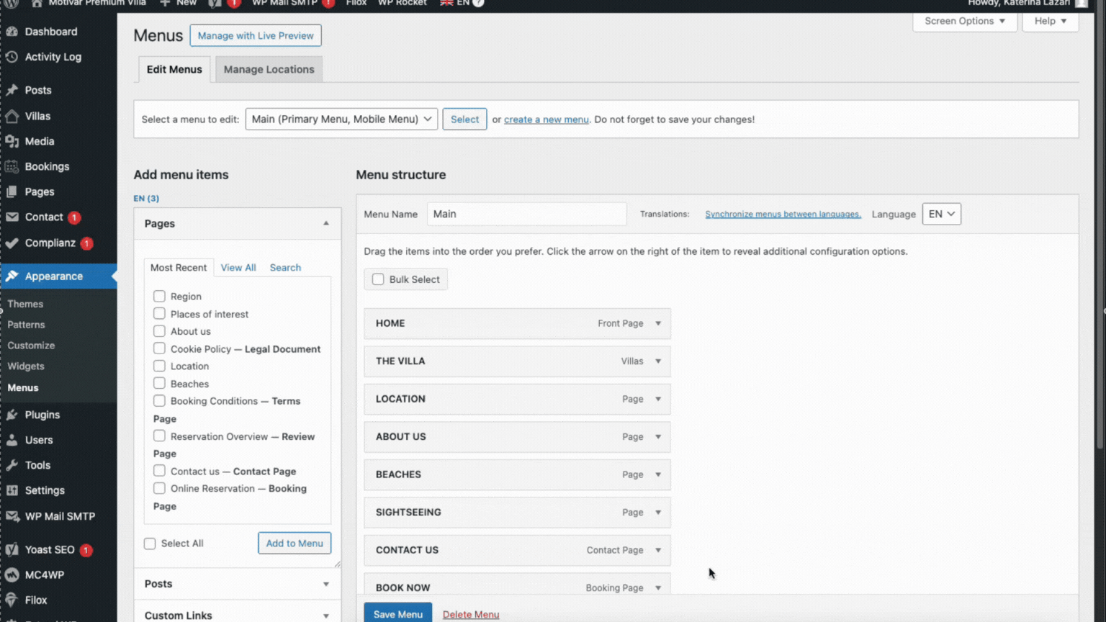The height and width of the screenshot is (622, 1106).
Task: Open the Dashboard icon in sidebar
Action: [12, 32]
